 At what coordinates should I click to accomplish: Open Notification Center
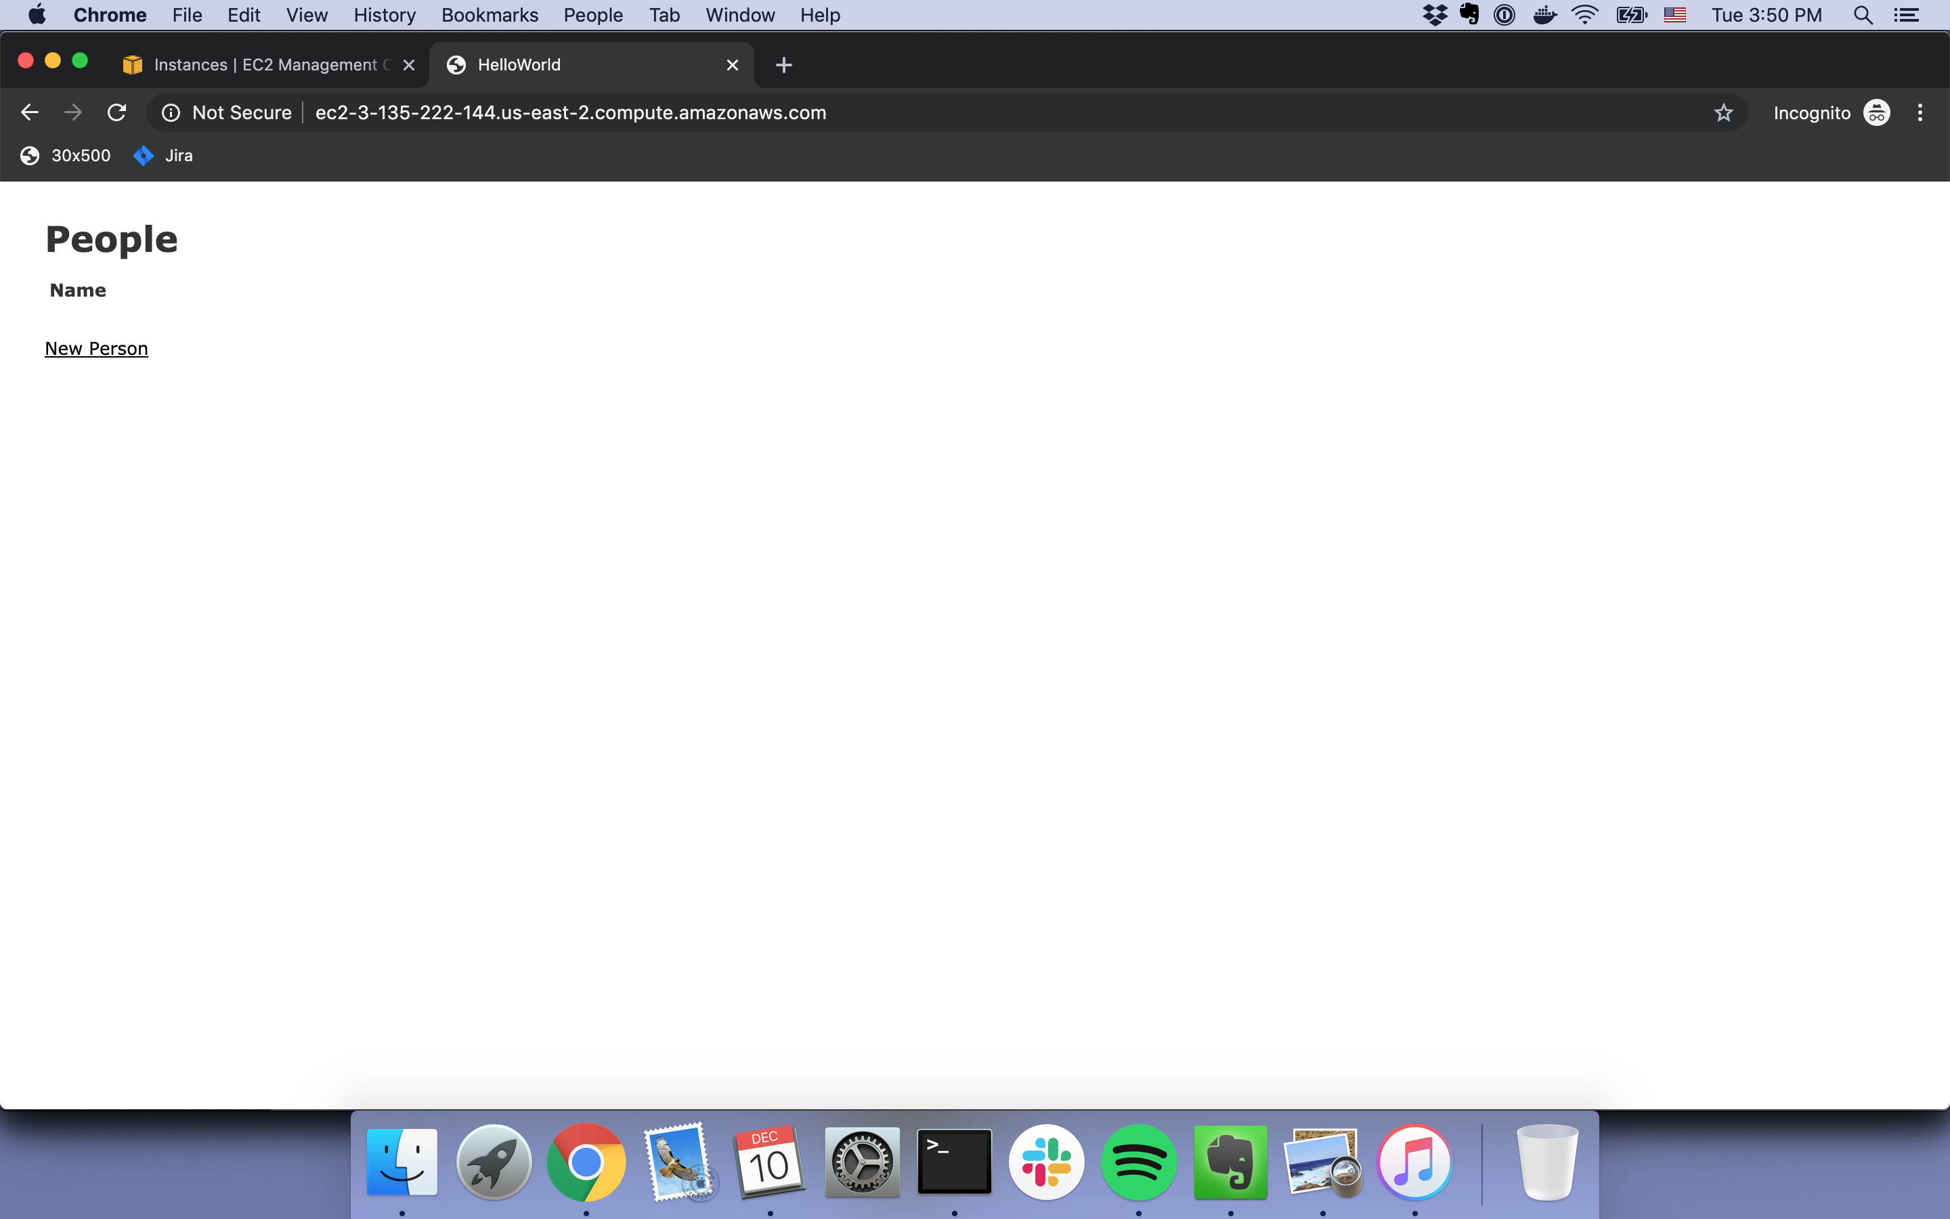click(x=1907, y=14)
